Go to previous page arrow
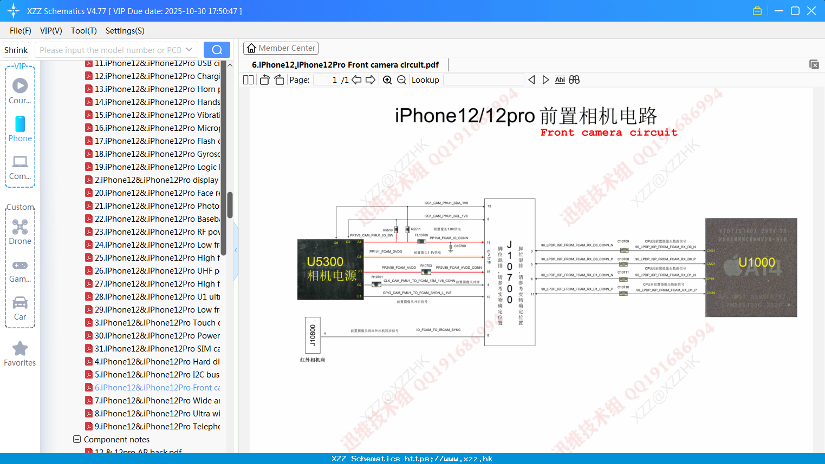 356,79
